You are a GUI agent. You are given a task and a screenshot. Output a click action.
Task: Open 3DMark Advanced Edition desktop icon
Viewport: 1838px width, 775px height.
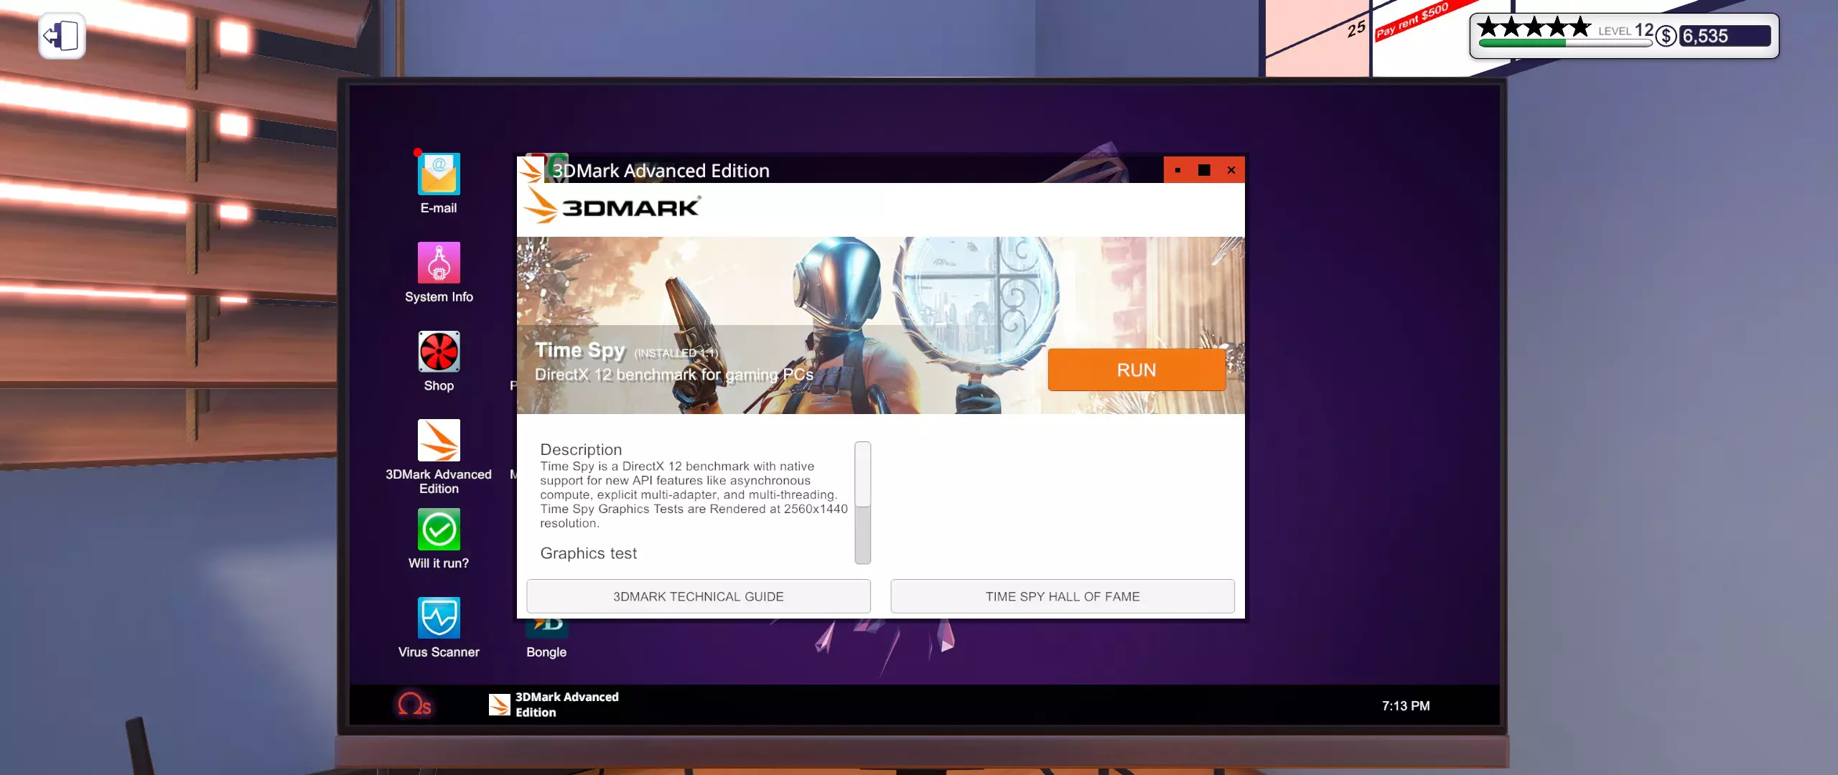pyautogui.click(x=439, y=441)
